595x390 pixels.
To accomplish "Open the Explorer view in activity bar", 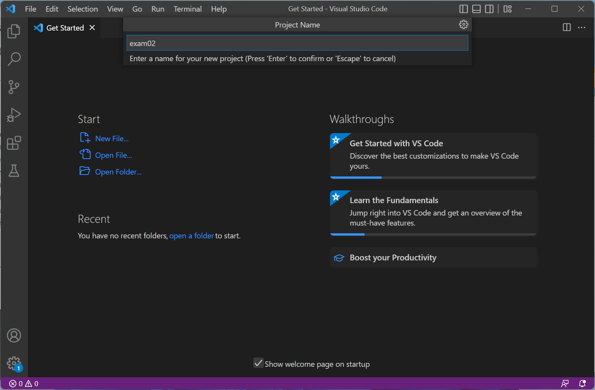I will click(x=14, y=31).
